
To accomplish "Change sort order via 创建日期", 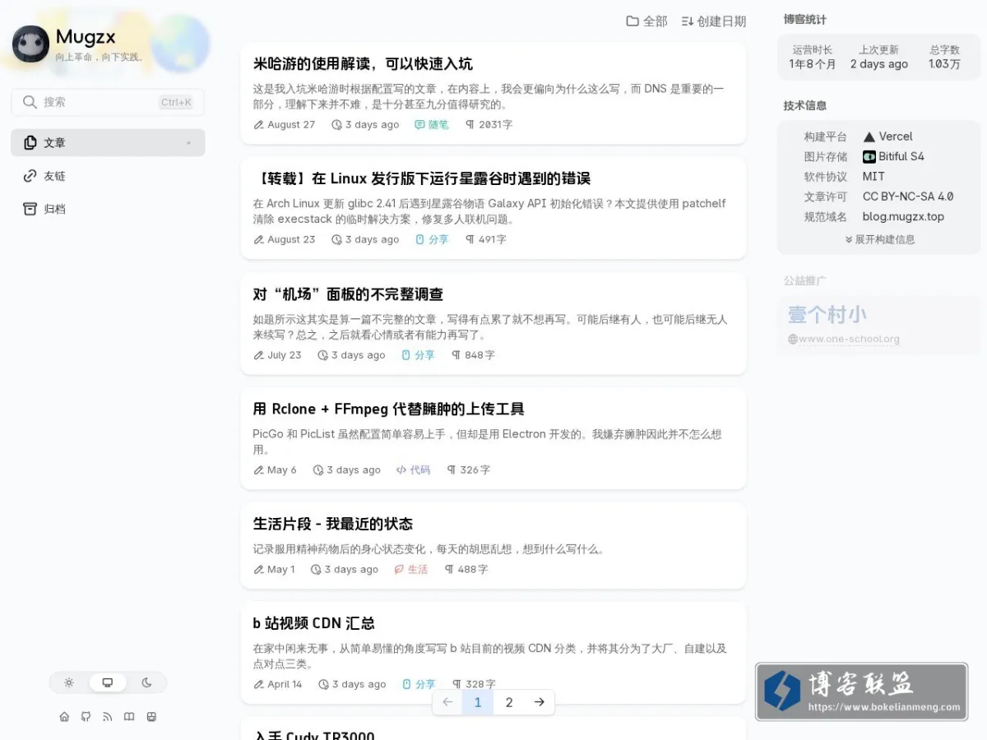I will click(714, 21).
